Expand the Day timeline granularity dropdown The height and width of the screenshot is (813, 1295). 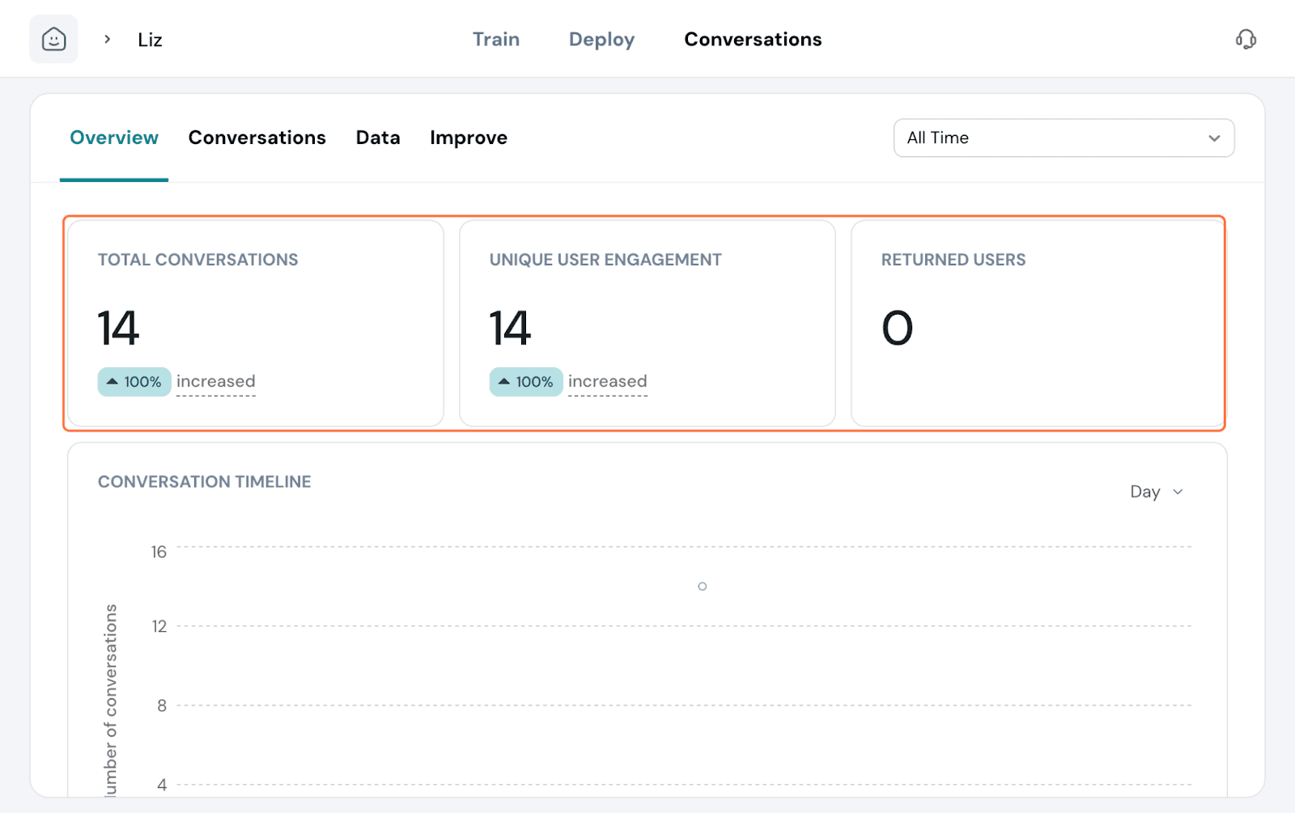pos(1156,492)
